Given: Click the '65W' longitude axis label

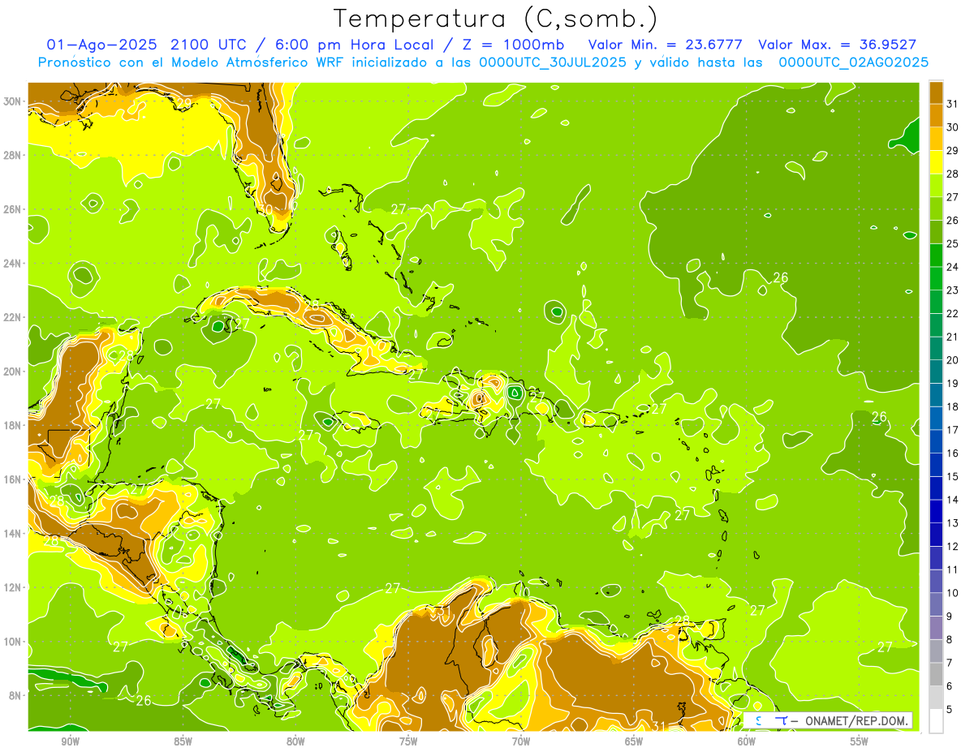Looking at the screenshot, I should pos(634,741).
